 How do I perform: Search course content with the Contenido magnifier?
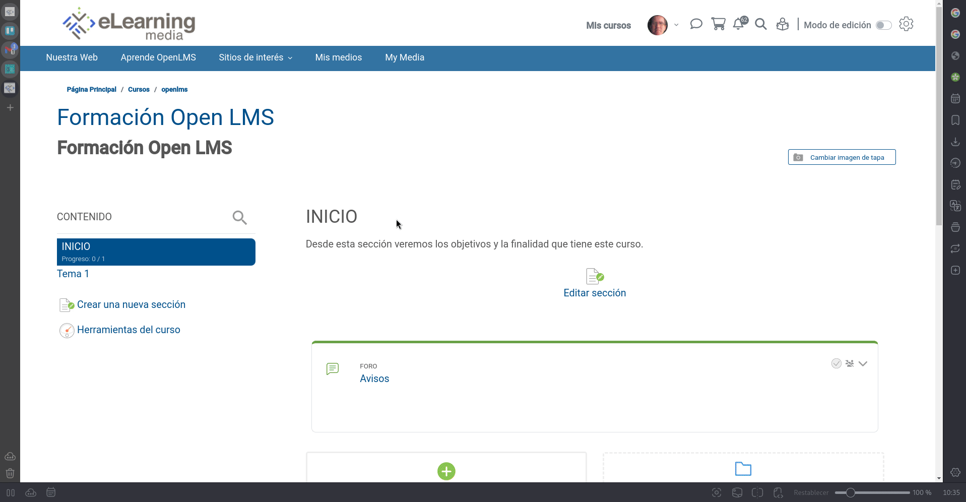pos(239,217)
